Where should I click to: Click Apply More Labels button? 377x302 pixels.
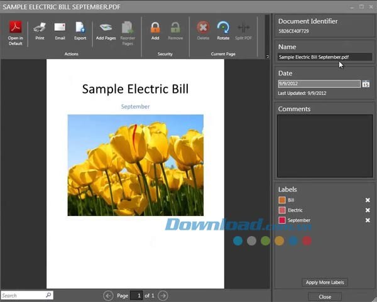[x=325, y=283]
